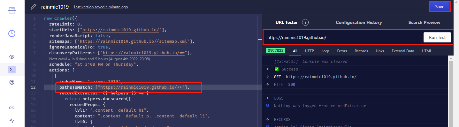Click the info icon next to URL Tester
Screen dimensions: 459x127
point(305,22)
